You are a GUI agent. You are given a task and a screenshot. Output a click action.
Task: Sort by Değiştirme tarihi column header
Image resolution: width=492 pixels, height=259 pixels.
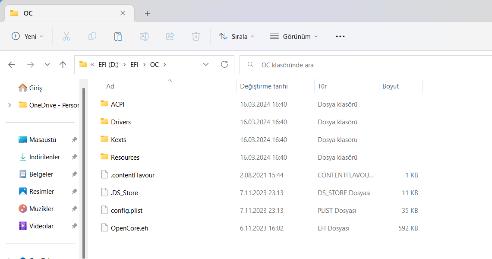coord(264,86)
